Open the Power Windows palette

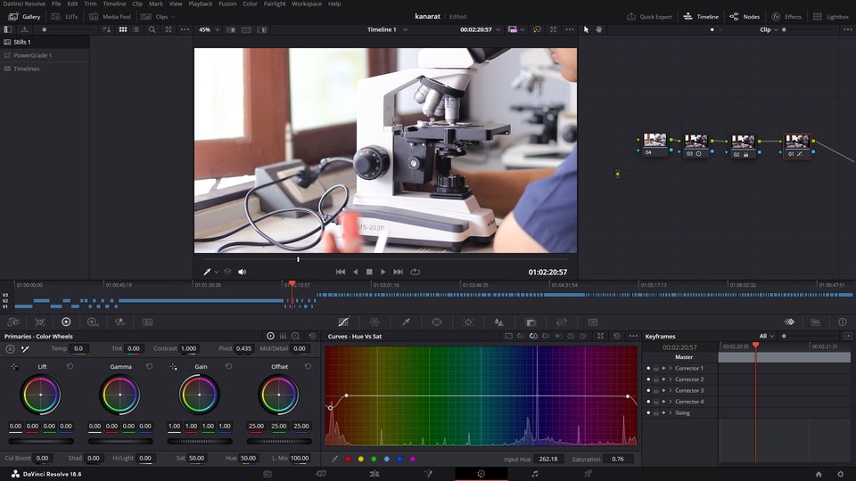(x=437, y=322)
